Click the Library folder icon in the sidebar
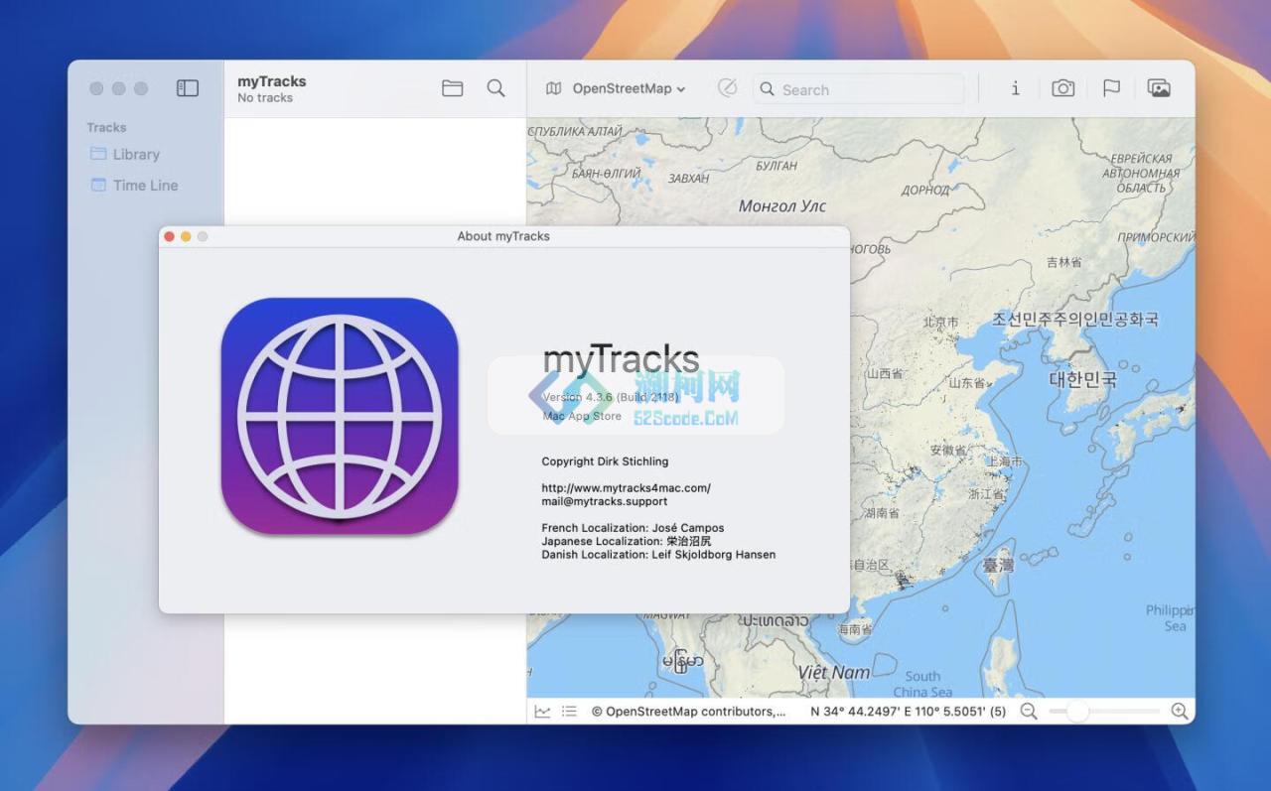Image resolution: width=1271 pixels, height=791 pixels. coord(98,154)
